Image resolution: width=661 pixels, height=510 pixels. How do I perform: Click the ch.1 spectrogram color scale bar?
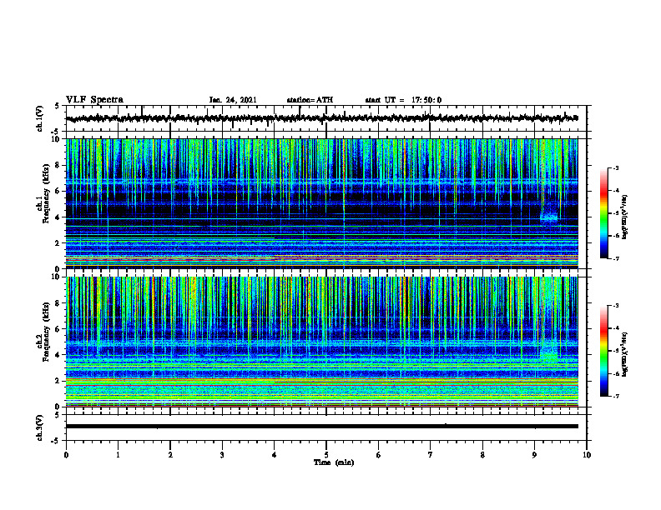point(604,213)
